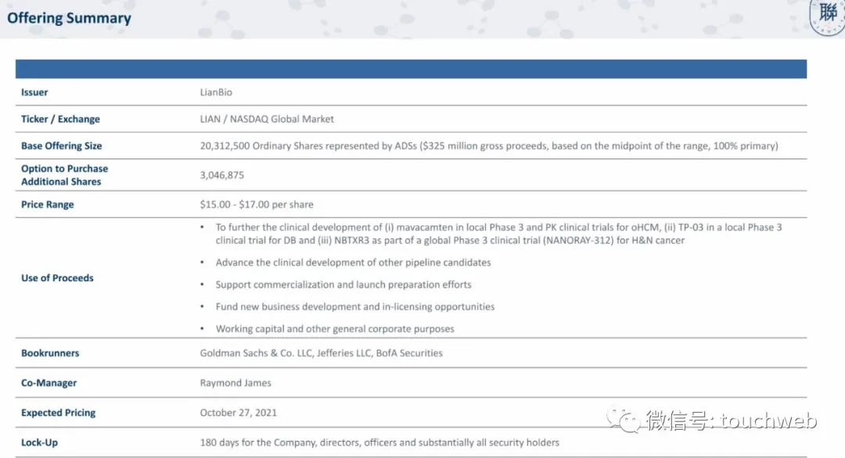Click the WeChat logo icon in watermark
This screenshot has width=845, height=458.
coord(624,419)
